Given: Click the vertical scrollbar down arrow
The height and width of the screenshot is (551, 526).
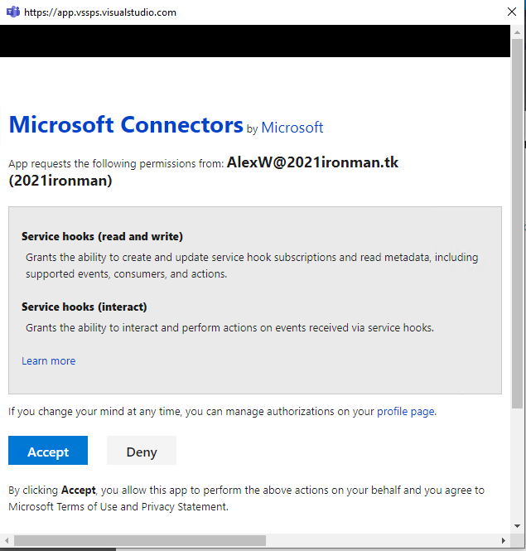Looking at the screenshot, I should (x=517, y=526).
